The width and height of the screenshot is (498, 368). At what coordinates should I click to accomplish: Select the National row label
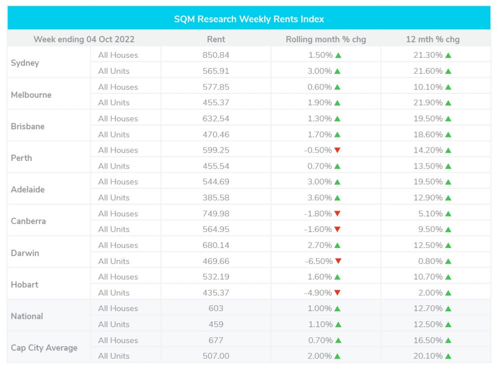click(27, 316)
